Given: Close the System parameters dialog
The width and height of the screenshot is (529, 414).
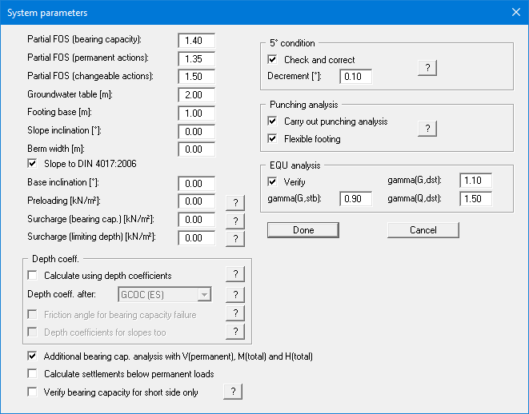Looking at the screenshot, I should (x=515, y=13).
